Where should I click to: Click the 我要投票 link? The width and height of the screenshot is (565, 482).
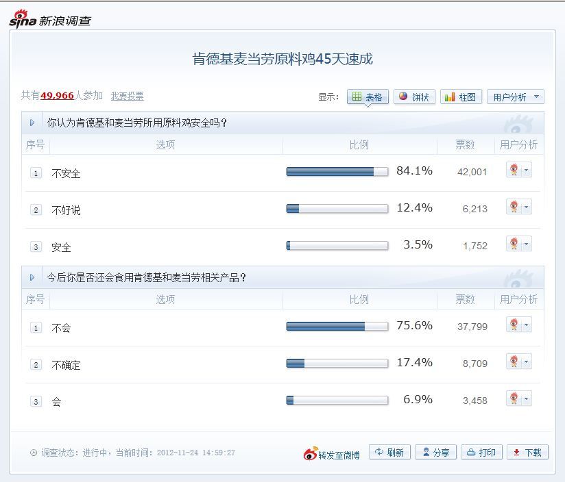128,96
